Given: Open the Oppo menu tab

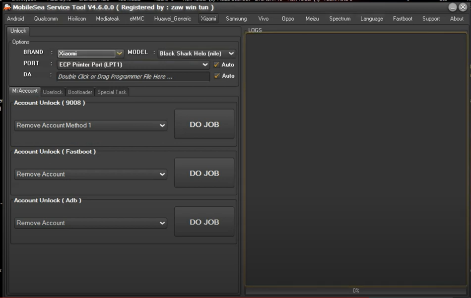Looking at the screenshot, I should click(x=288, y=19).
